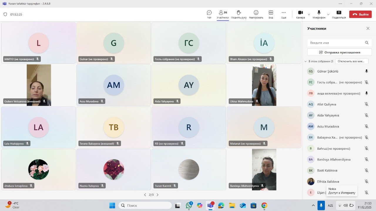The width and height of the screenshot is (376, 211).
Task: Close the Участники participants panel
Action: [368, 28]
